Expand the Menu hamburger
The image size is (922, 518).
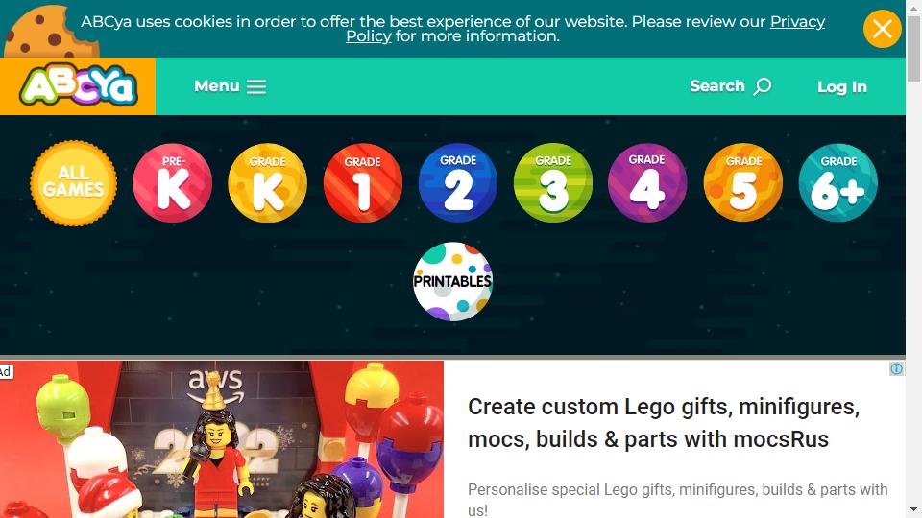(x=230, y=86)
